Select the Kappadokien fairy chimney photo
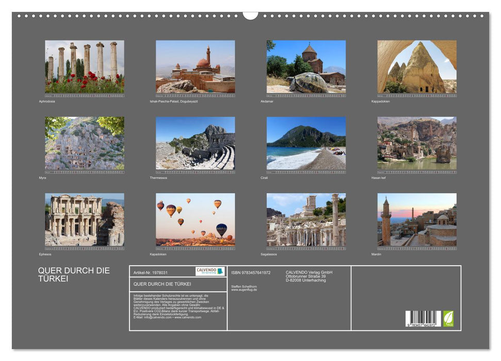This screenshot has height=361, width=501. 416,67
